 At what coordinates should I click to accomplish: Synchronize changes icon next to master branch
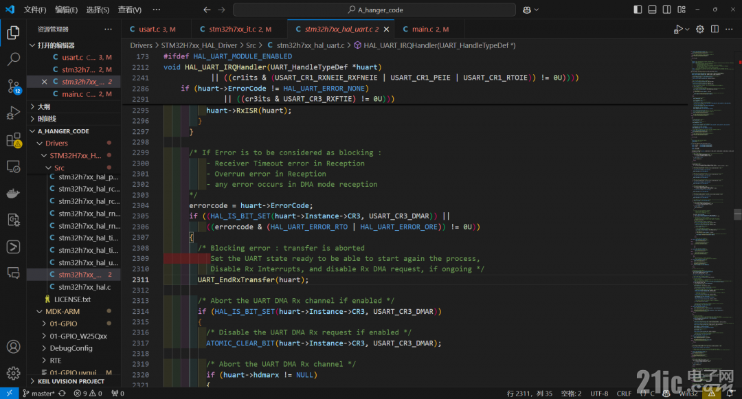click(62, 394)
